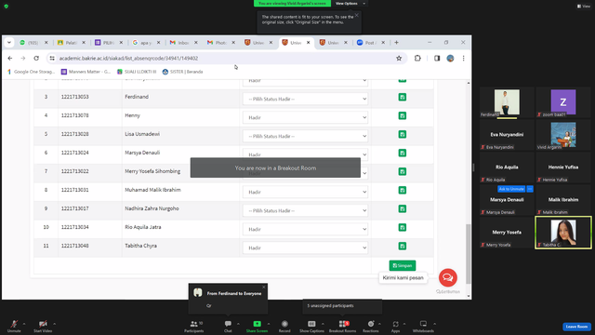Open the red chat message bubble
This screenshot has height=335, width=595.
click(x=448, y=277)
